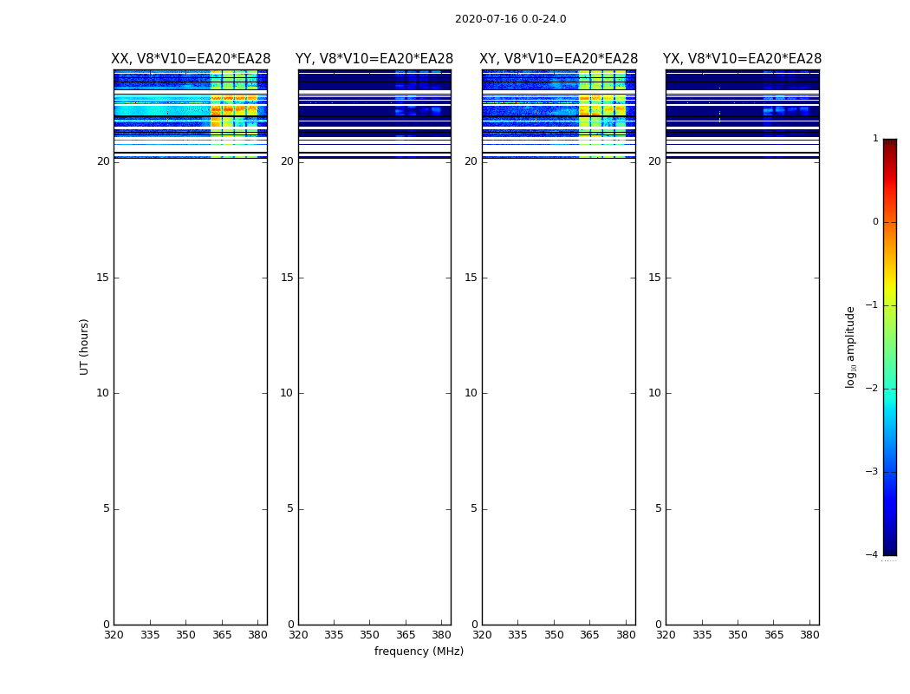
Task: Click the '10' hour tick of YY panel
Action: (287, 393)
